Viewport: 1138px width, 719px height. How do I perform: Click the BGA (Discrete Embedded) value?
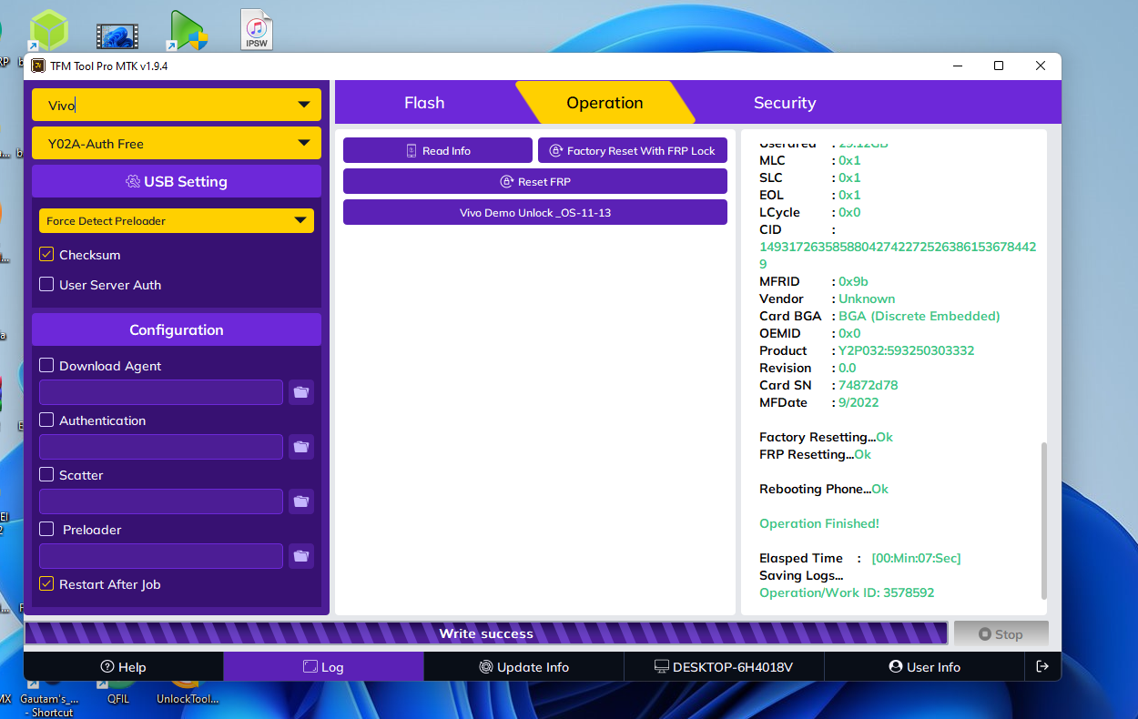(x=919, y=316)
